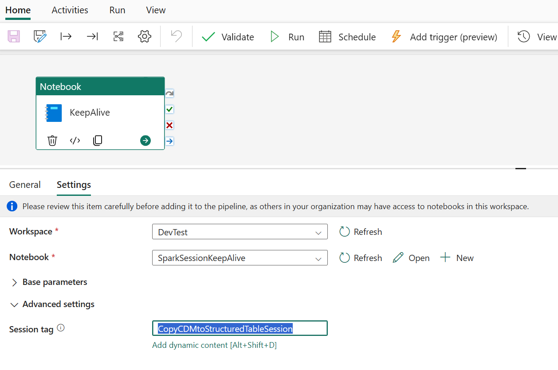
Task: View code of the KeepAlive activity
Action: [75, 141]
